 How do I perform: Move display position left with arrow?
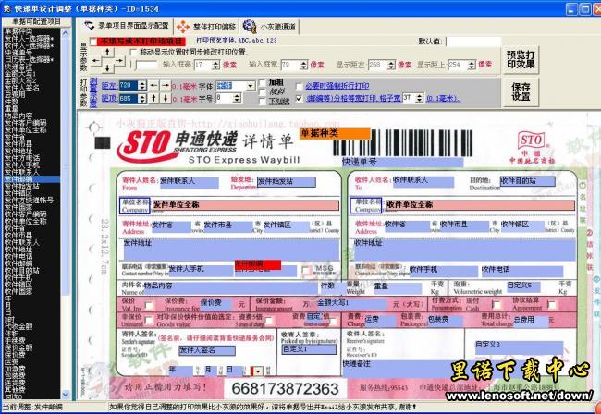tap(96, 60)
